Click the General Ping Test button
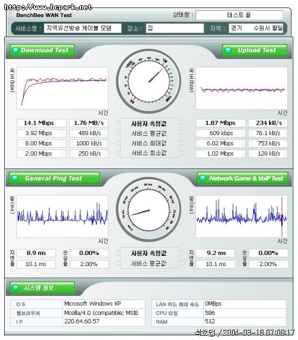Image resolution: width=298 pixels, height=340 pixels. 54,178
